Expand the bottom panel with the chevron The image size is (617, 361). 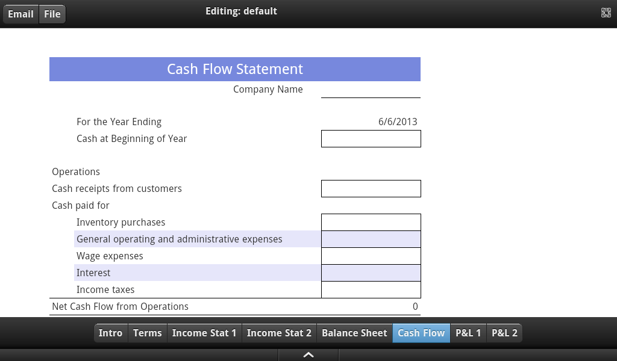tap(308, 354)
